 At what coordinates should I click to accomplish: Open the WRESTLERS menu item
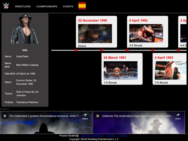pyautogui.click(x=23, y=7)
